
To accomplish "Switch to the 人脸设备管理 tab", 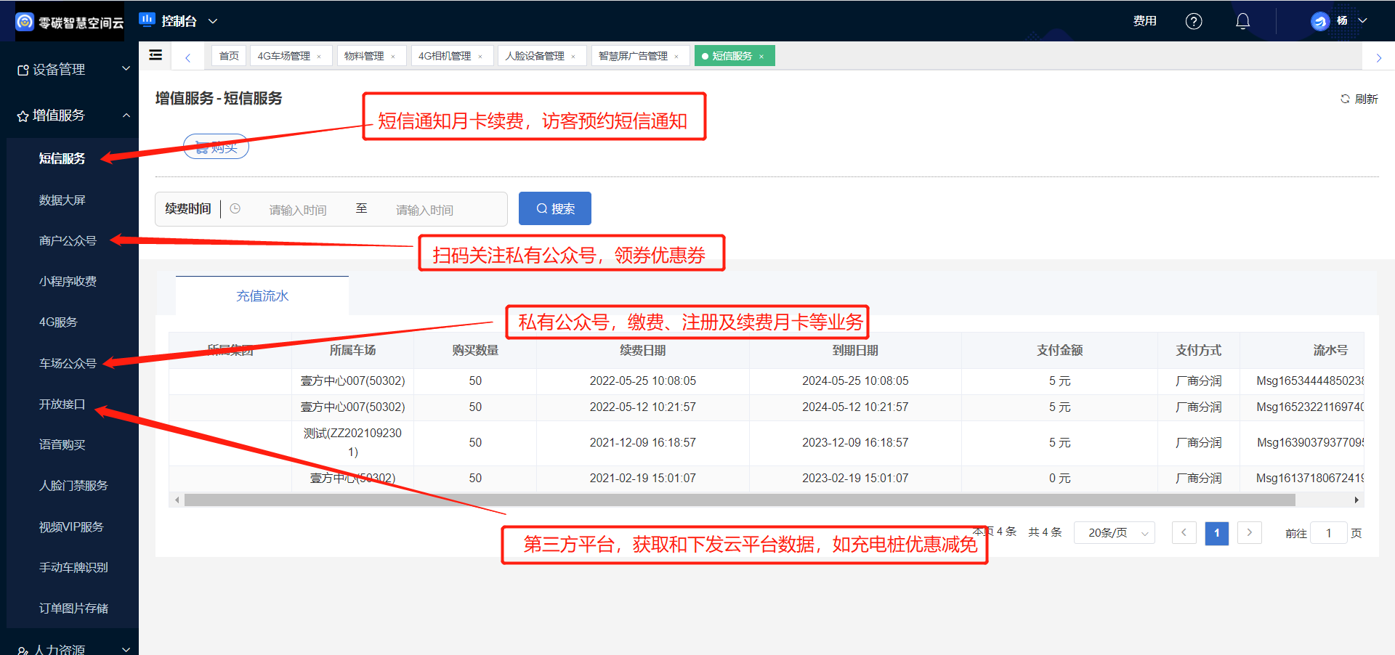I will pos(535,56).
